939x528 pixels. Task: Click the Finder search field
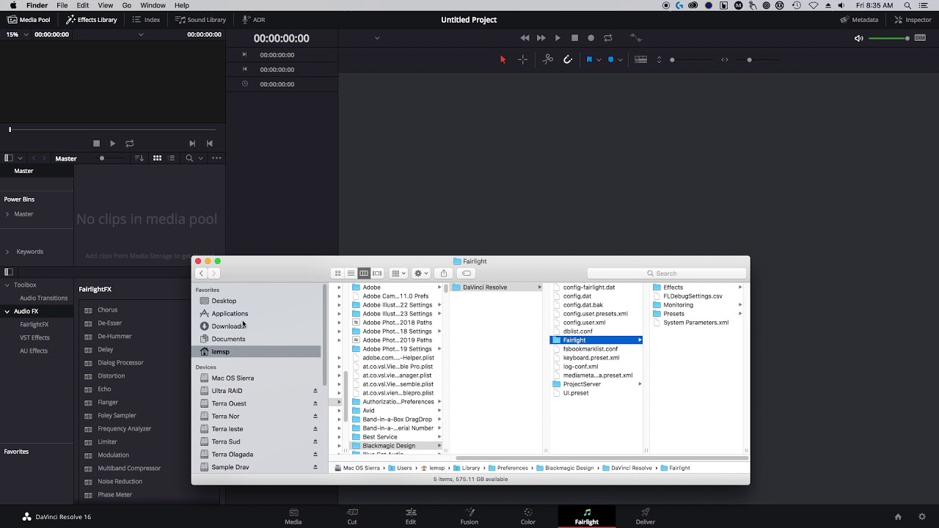point(666,274)
